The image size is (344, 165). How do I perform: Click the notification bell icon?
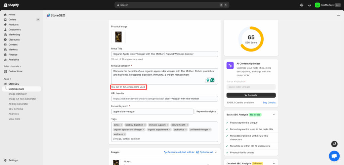pyautogui.click(x=309, y=5)
